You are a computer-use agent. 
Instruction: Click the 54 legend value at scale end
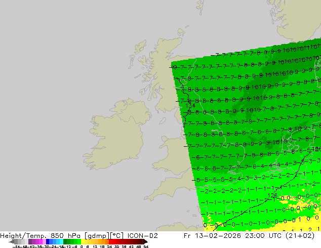[x=146, y=246]
